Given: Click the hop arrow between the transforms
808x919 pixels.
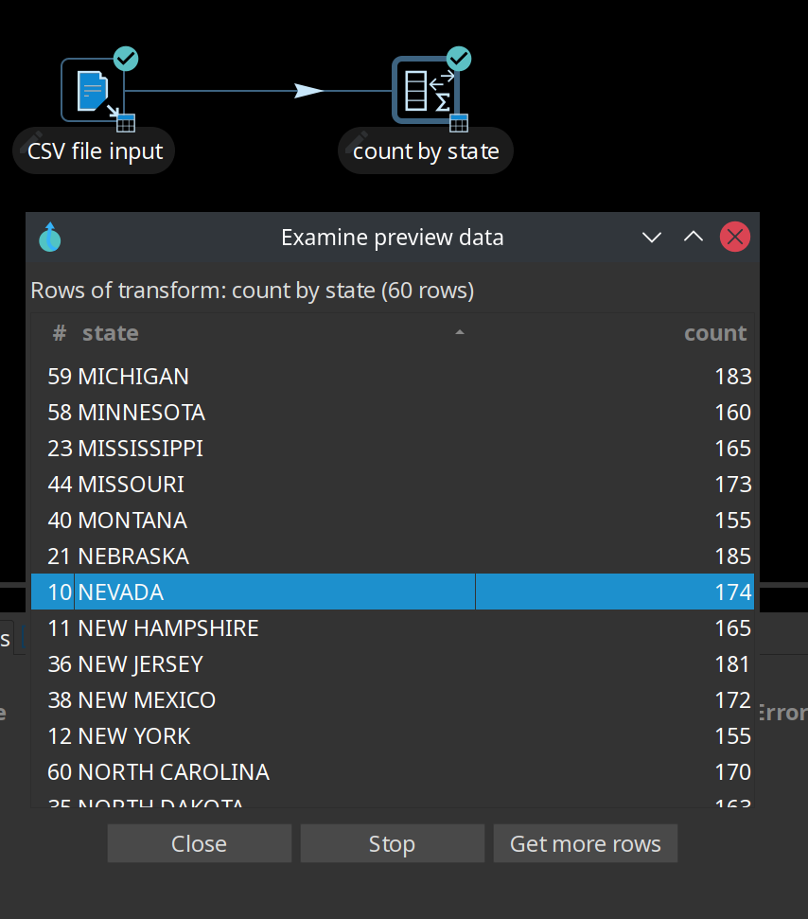Looking at the screenshot, I should tap(308, 91).
